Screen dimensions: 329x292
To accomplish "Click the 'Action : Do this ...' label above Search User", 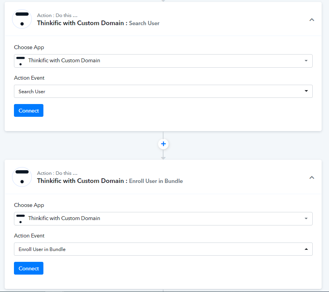I will click(x=57, y=15).
